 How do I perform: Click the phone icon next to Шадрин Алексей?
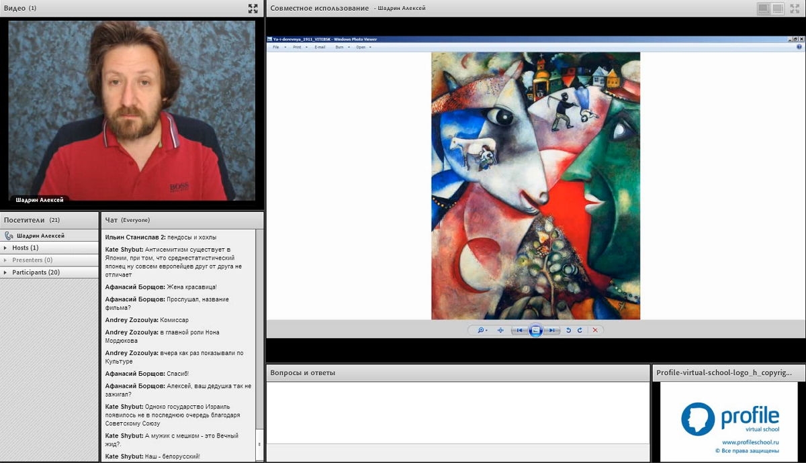8,236
